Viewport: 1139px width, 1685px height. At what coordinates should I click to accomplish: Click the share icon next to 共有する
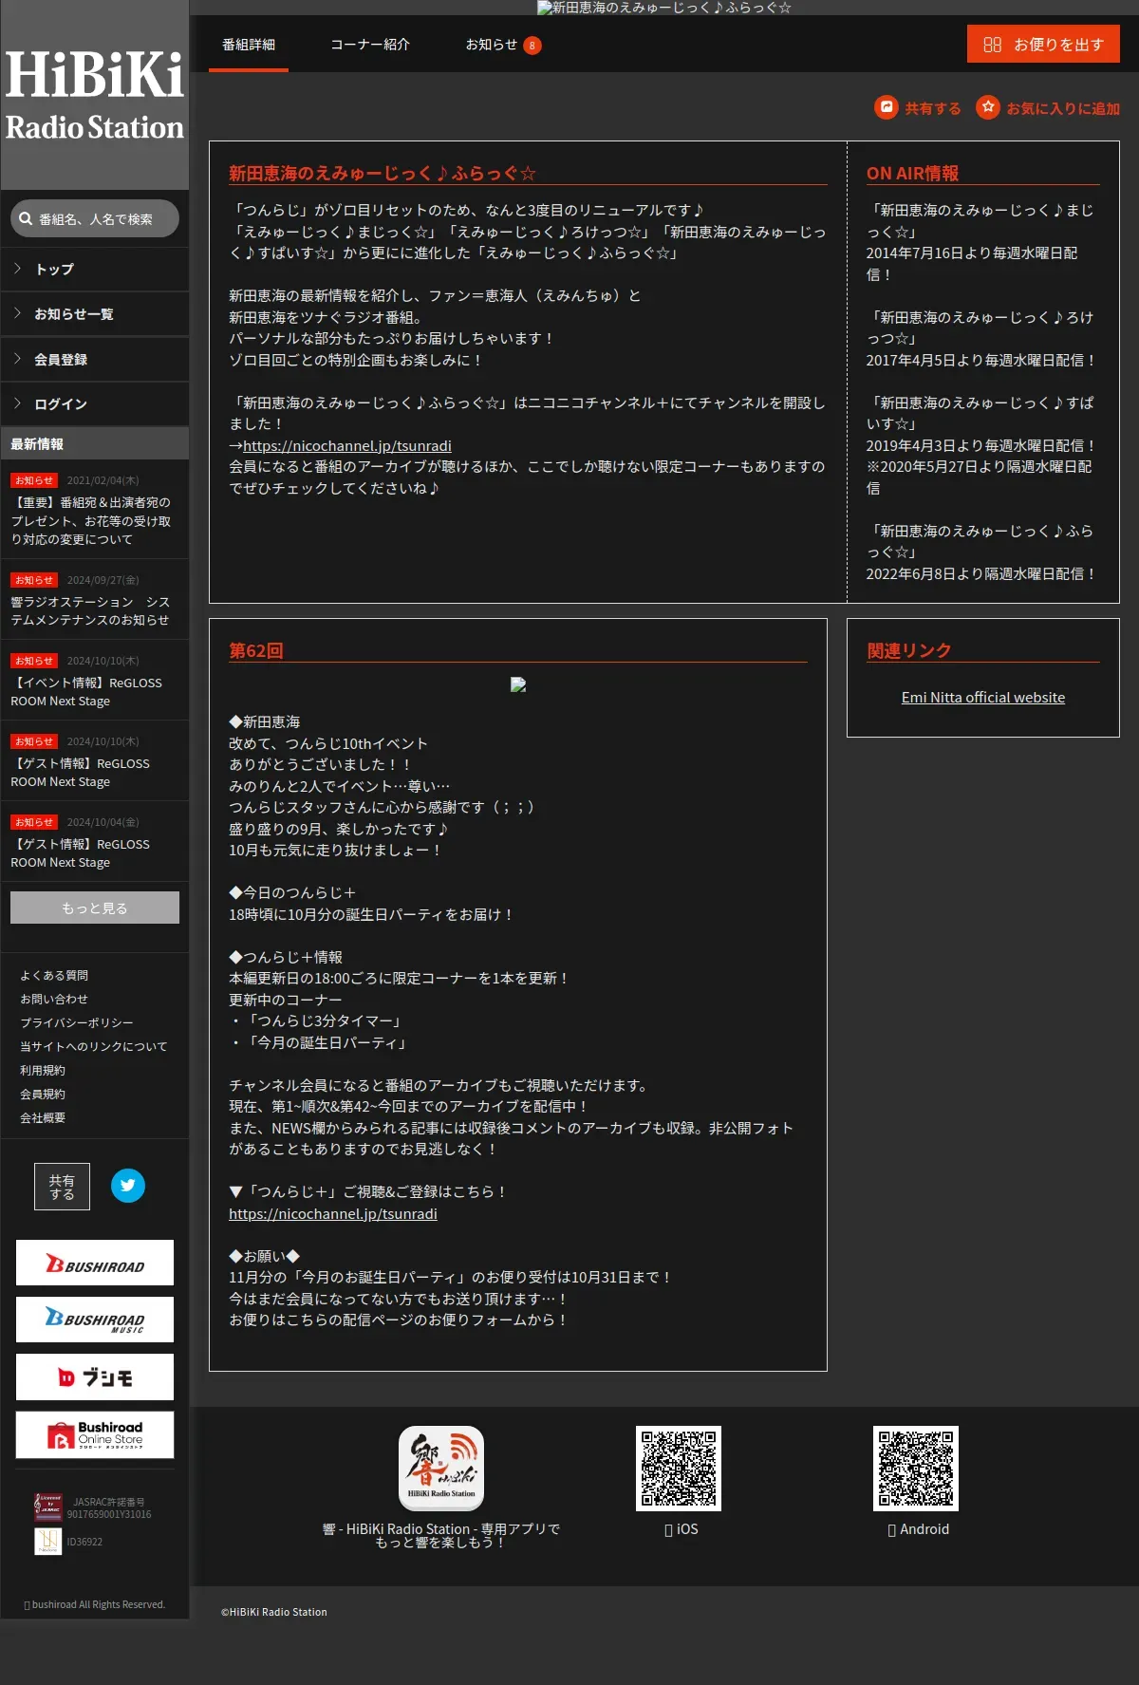coord(886,107)
